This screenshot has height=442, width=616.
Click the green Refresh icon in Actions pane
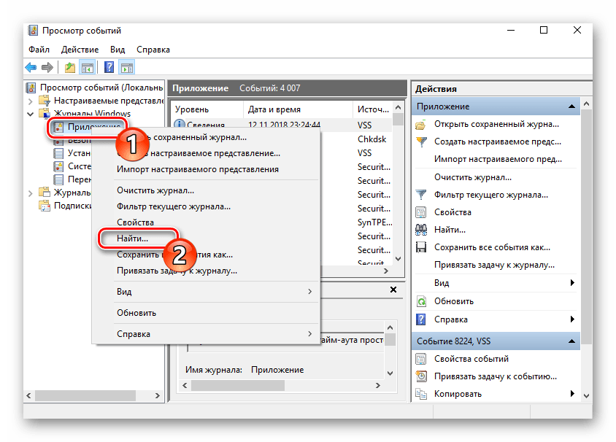click(x=421, y=301)
